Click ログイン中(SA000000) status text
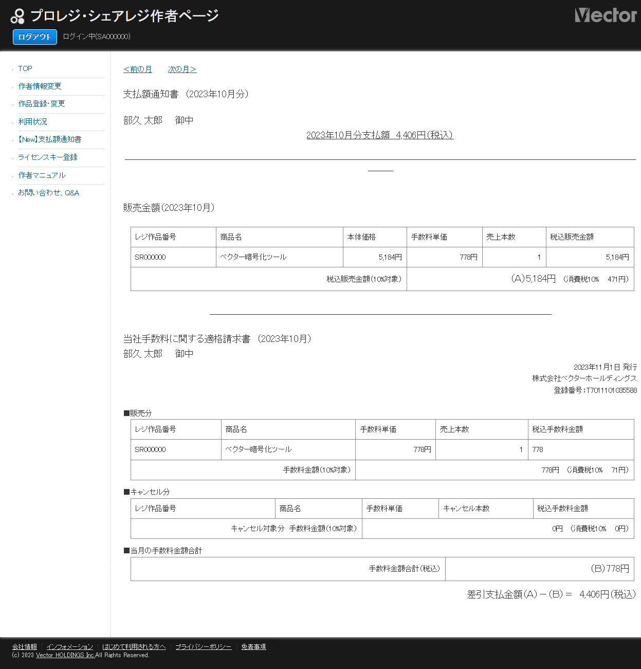641x669 pixels. 97,37
